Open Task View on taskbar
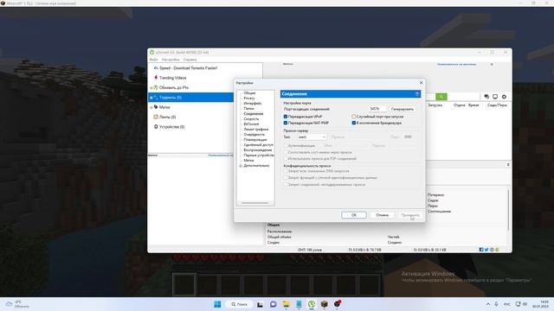554x311 pixels. coord(260,304)
